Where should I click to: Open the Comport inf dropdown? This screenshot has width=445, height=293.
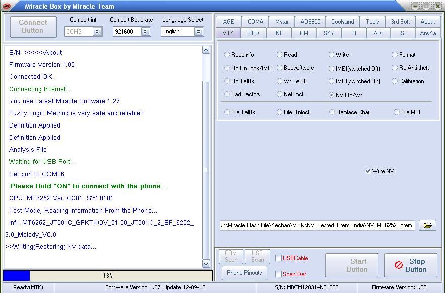(x=97, y=32)
